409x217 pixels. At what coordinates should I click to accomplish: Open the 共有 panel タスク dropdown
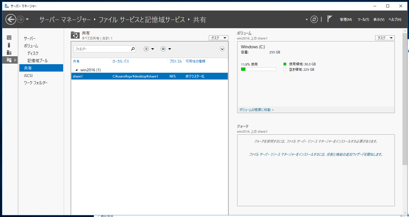point(218,37)
